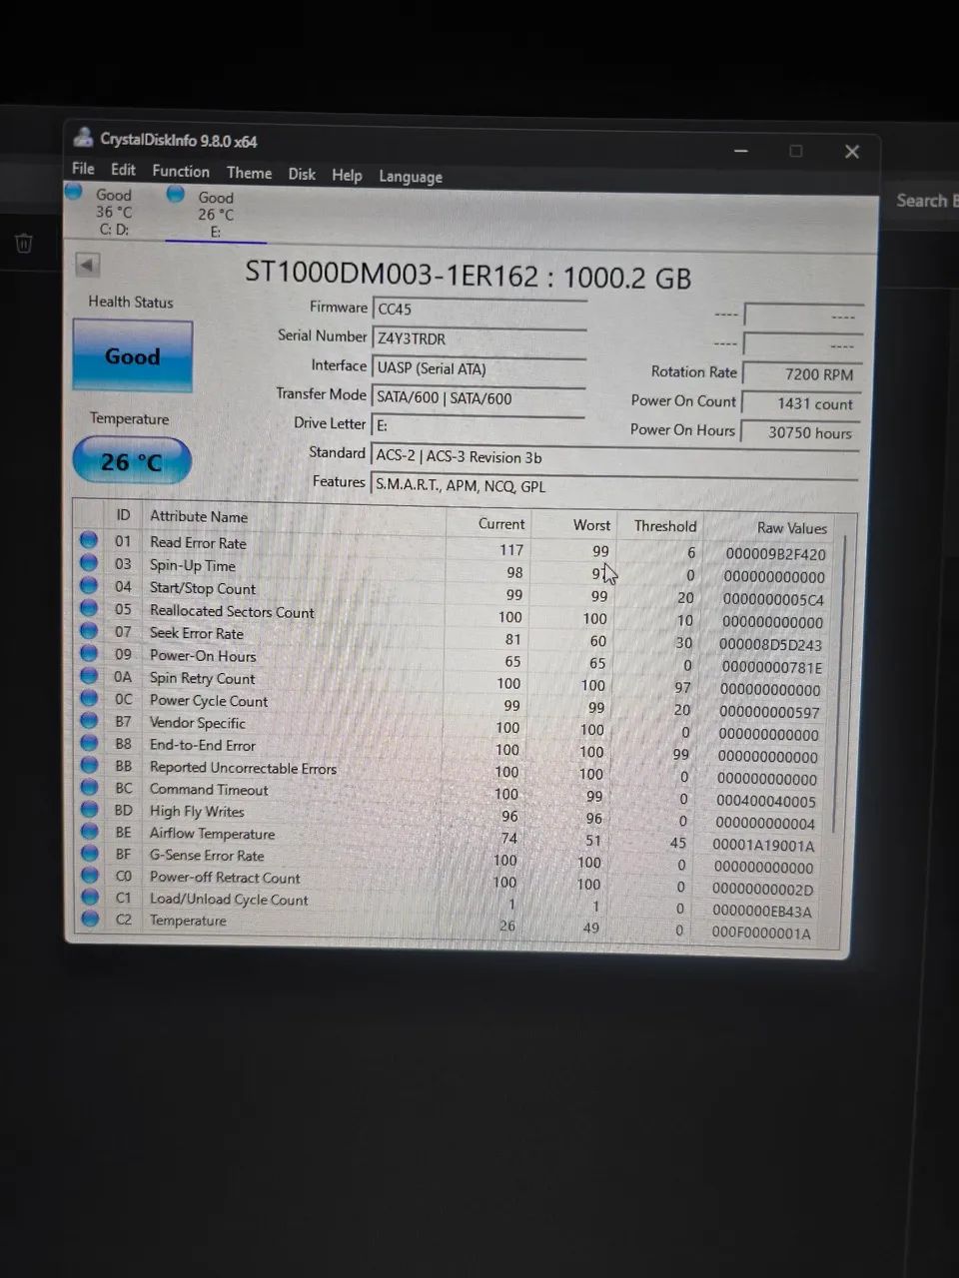Click the status dot for End-to-End Error

[89, 743]
